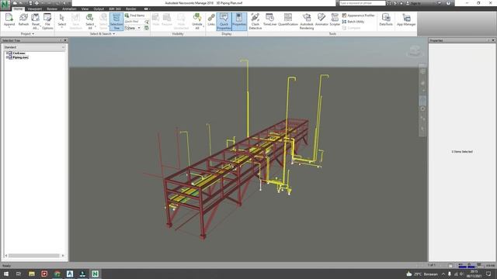Switch to the Review ribbon tab
The height and width of the screenshot is (279, 497).
click(52, 9)
